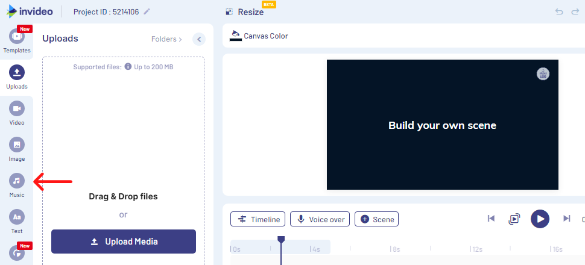The image size is (585, 265).
Task: Open the Text sidebar panel
Action: pyautogui.click(x=17, y=222)
